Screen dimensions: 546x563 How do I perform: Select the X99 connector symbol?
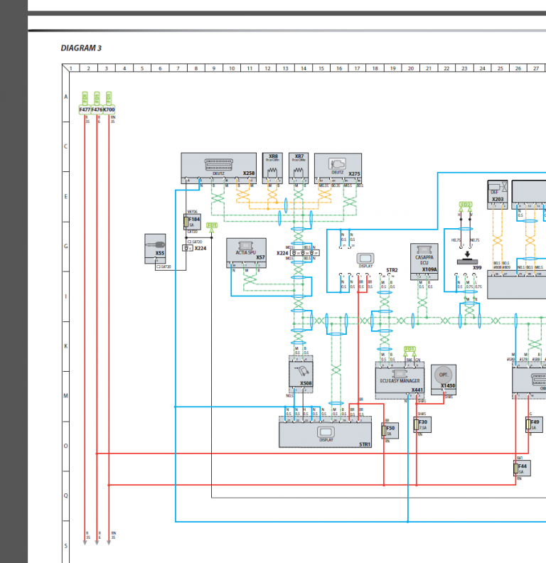pyautogui.click(x=468, y=262)
